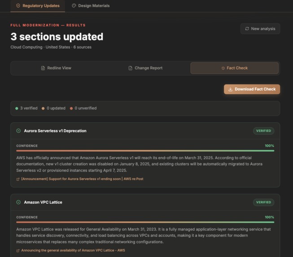
Task: Open the Regulatory Updates tab
Action: tap(38, 6)
